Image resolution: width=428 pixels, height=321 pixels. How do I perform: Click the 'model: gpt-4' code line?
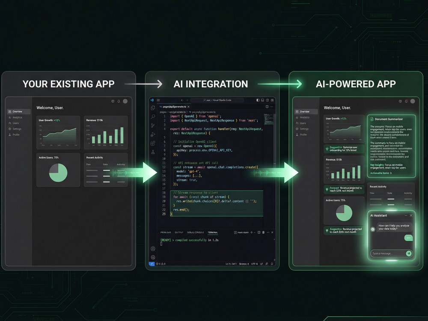click(x=188, y=172)
